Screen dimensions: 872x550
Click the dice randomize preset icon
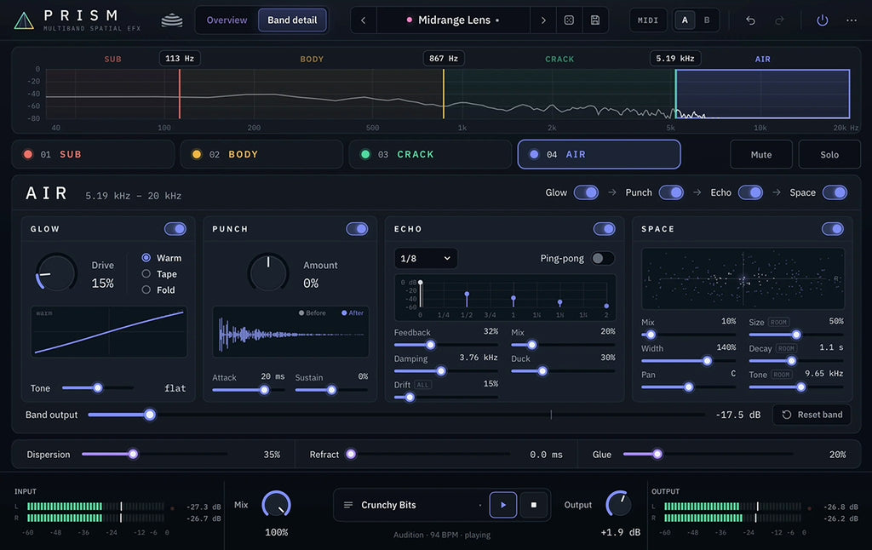pyautogui.click(x=569, y=20)
